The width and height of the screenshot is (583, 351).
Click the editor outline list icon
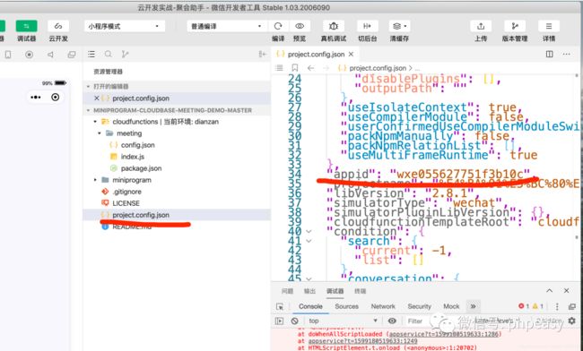tap(279, 68)
